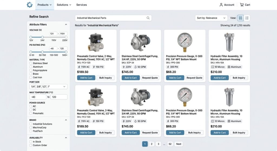
Task: Add first row Pneumatic Valve to cart
Action: click(x=86, y=78)
